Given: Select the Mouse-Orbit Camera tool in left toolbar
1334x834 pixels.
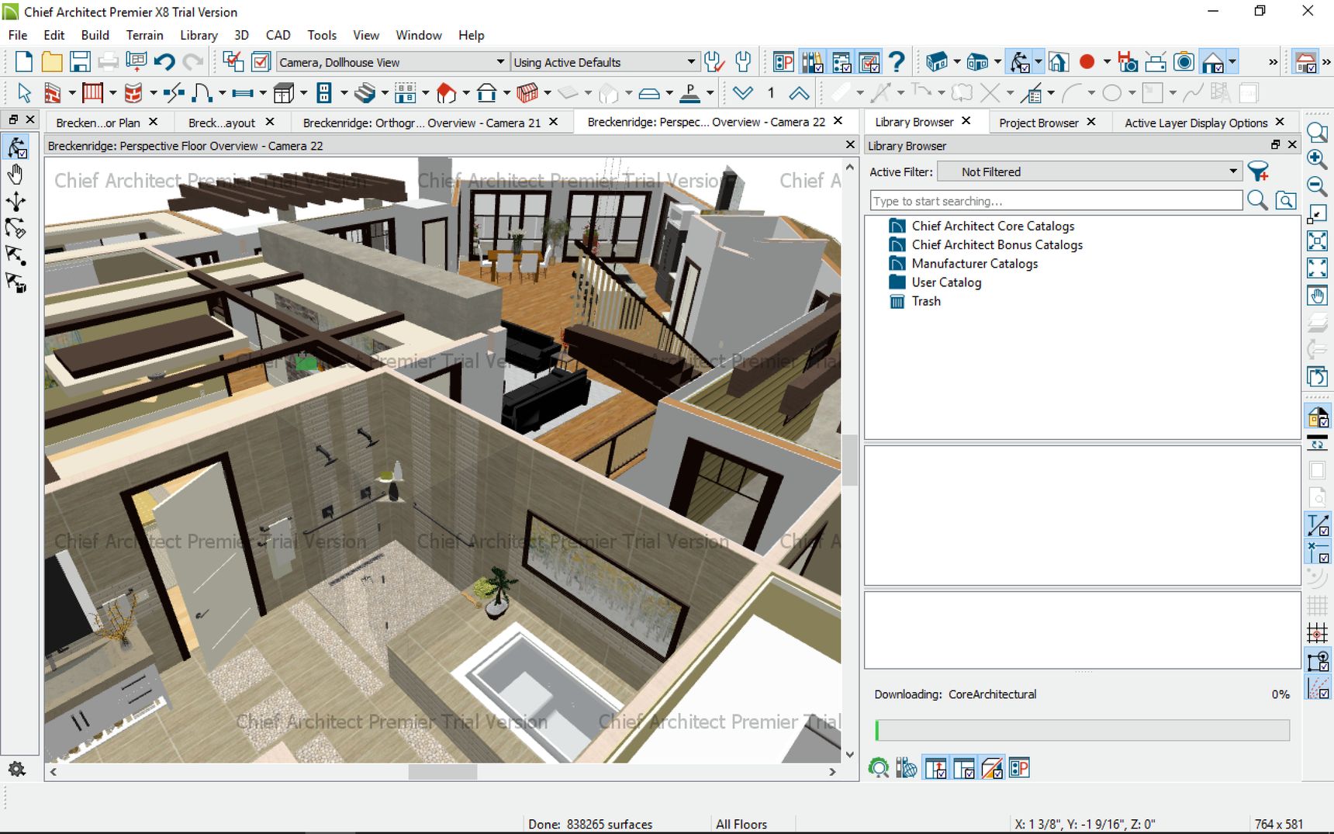Looking at the screenshot, I should pos(16,147).
